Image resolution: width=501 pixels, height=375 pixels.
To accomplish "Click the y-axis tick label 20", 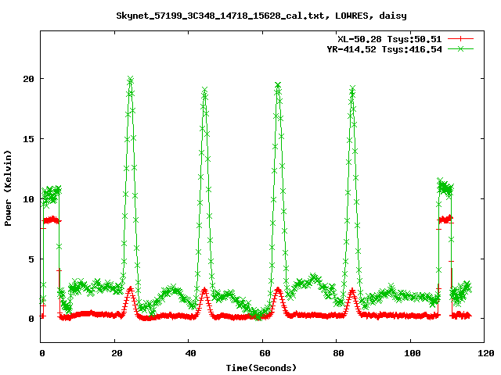I will pyautogui.click(x=28, y=79).
